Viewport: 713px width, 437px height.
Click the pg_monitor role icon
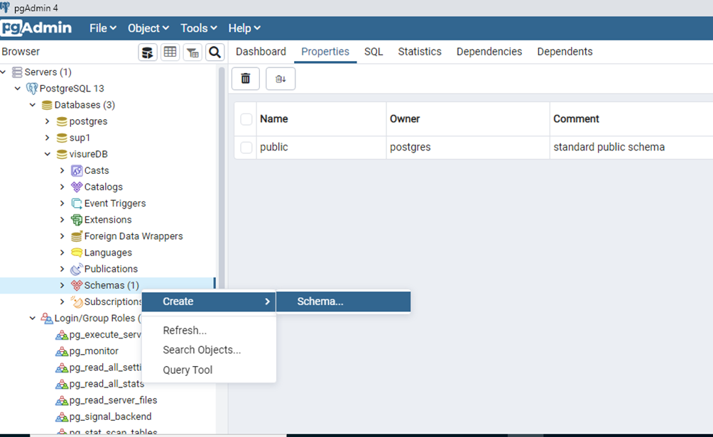(62, 351)
